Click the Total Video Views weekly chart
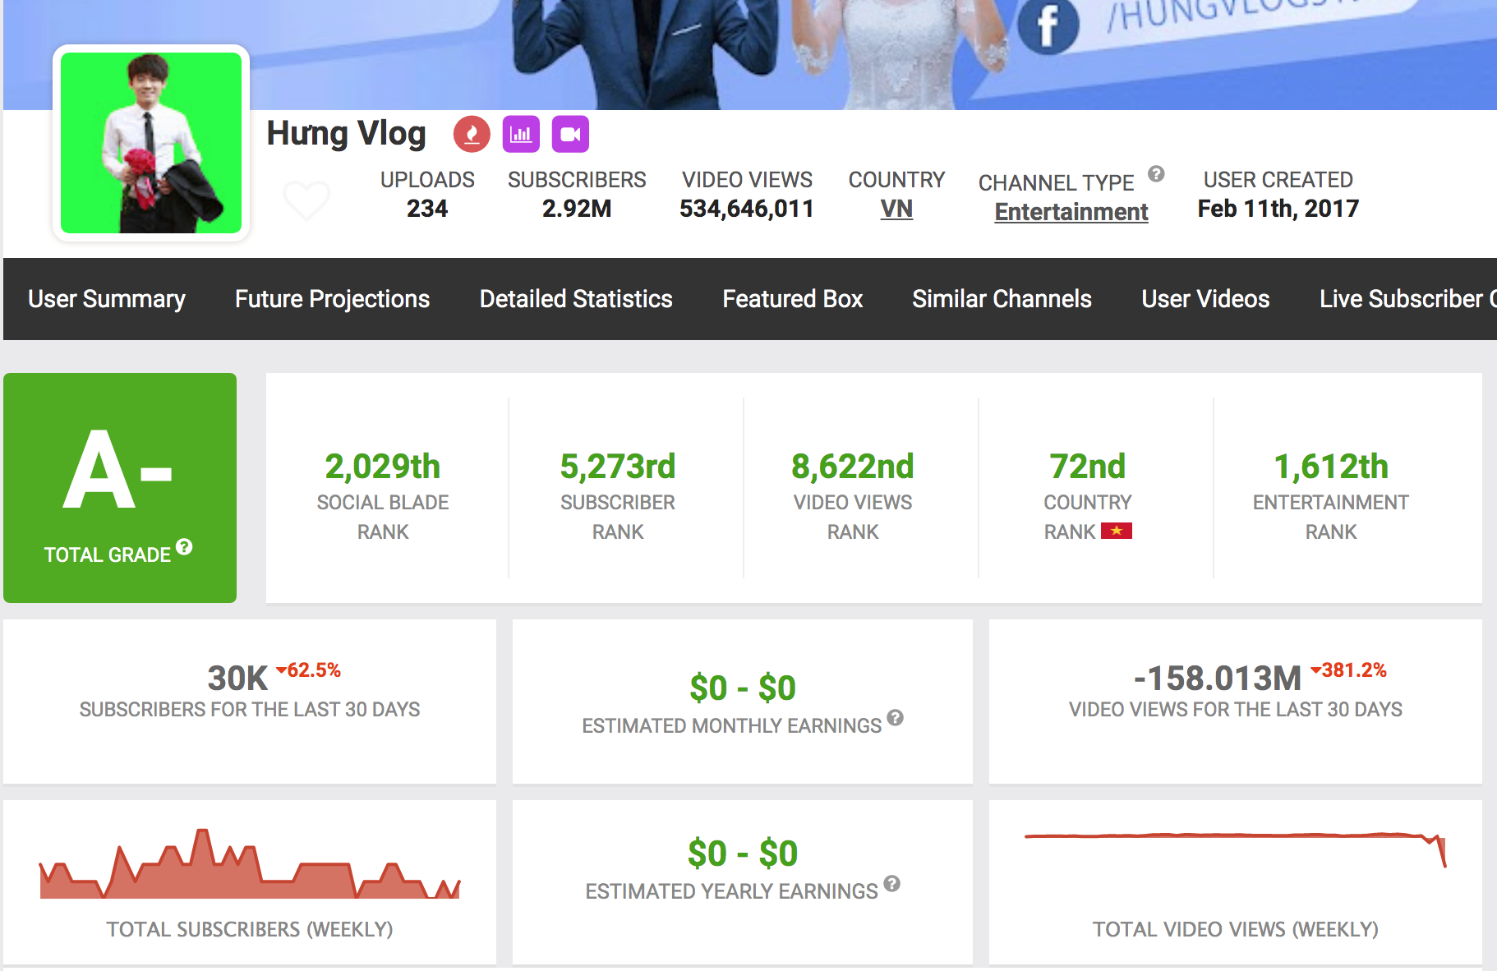 [x=1236, y=849]
